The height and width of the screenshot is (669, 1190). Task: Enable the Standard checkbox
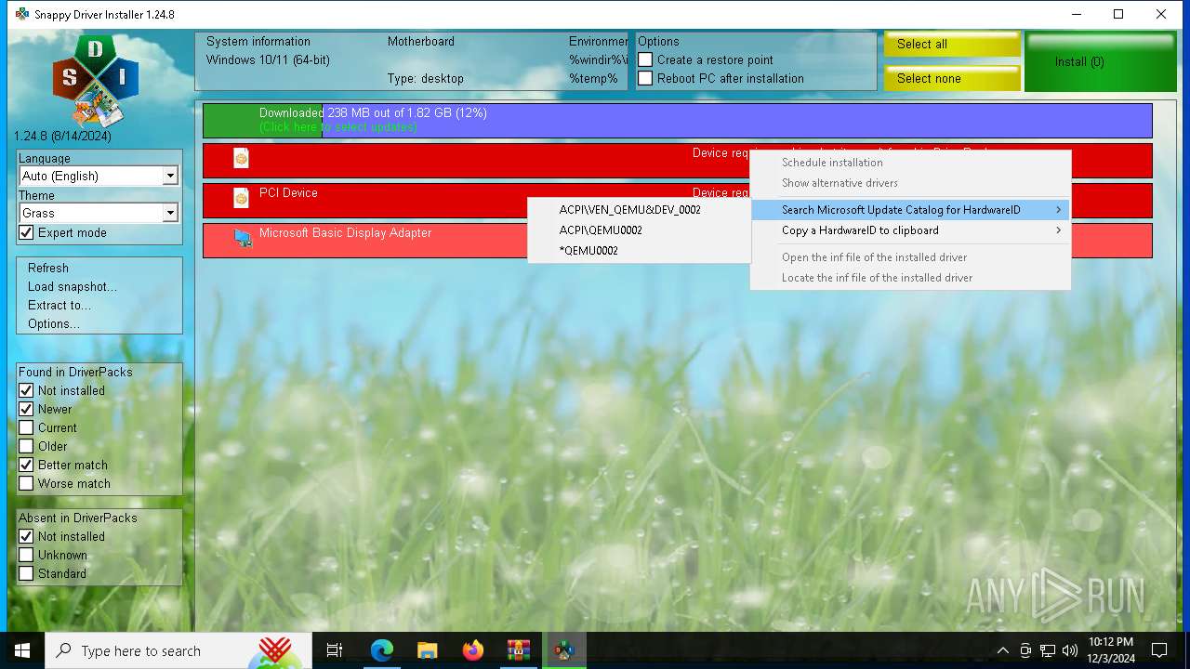(x=26, y=574)
